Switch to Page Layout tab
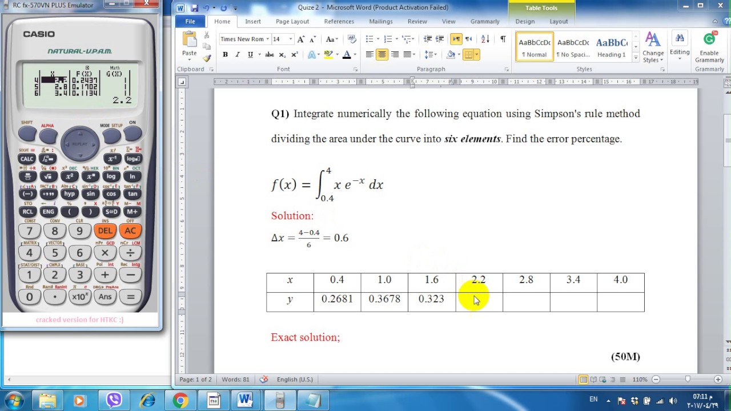Image resolution: width=731 pixels, height=411 pixels. tap(292, 21)
